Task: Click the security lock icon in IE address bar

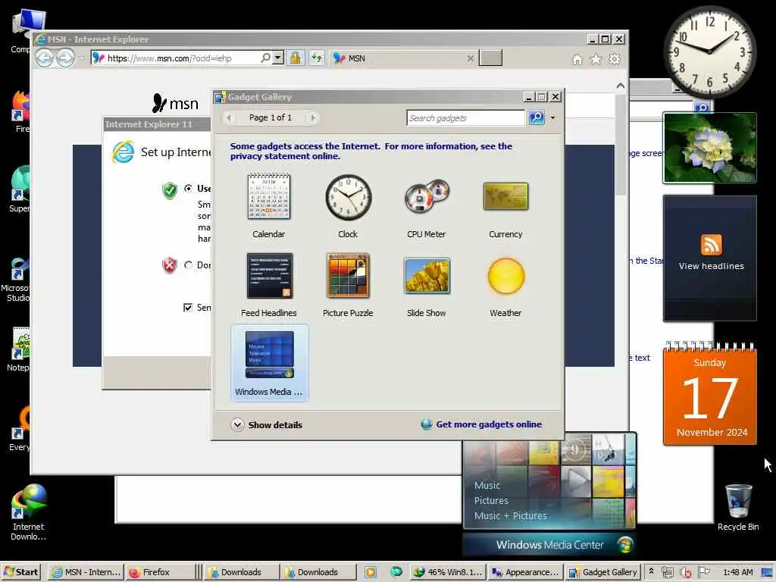Action: 295,58
